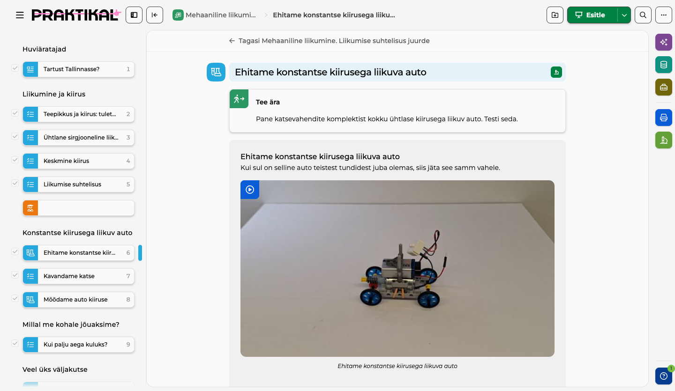Viewport: 675px width, 391px height.
Task: Click the Ehitame konstantse kiirusega liiku... breadcrumb
Action: [x=334, y=15]
